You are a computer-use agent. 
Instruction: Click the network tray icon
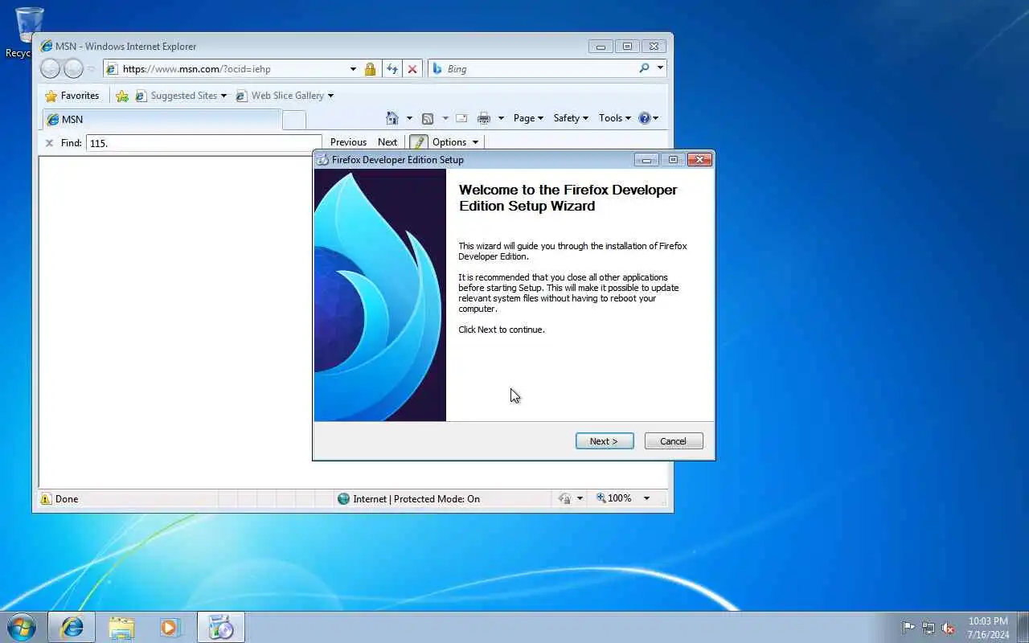pos(929,628)
